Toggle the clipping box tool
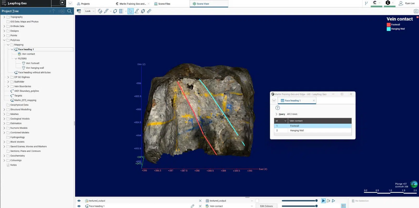 point(121,11)
